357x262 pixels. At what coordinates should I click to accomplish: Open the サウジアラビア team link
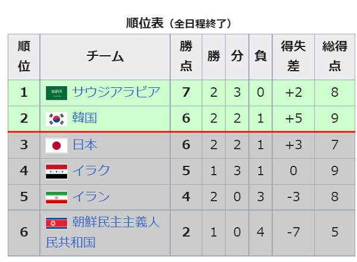116,92
